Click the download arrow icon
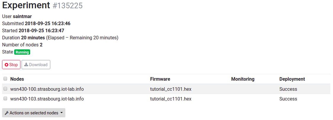Screen dimensions: 333x120 click(x=26, y=65)
